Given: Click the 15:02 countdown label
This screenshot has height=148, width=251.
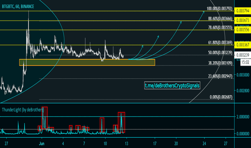Looking at the screenshot, I should pyautogui.click(x=245, y=62).
